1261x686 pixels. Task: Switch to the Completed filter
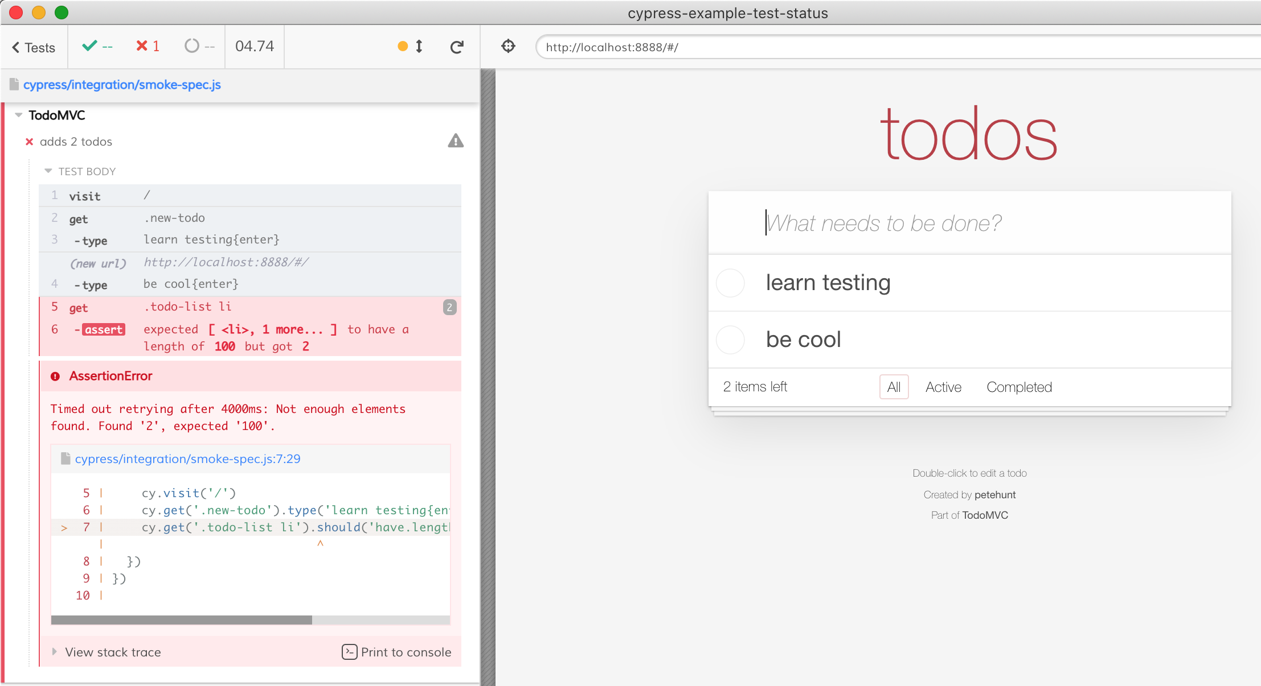click(x=1019, y=387)
